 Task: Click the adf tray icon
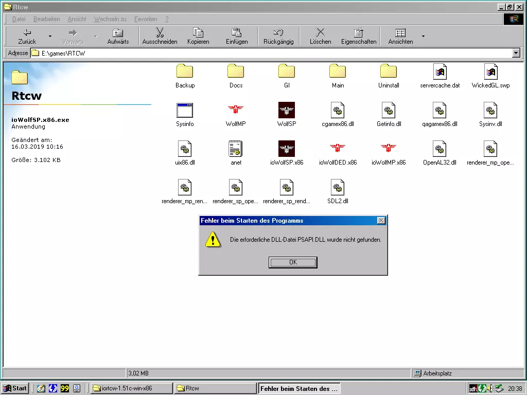473,389
